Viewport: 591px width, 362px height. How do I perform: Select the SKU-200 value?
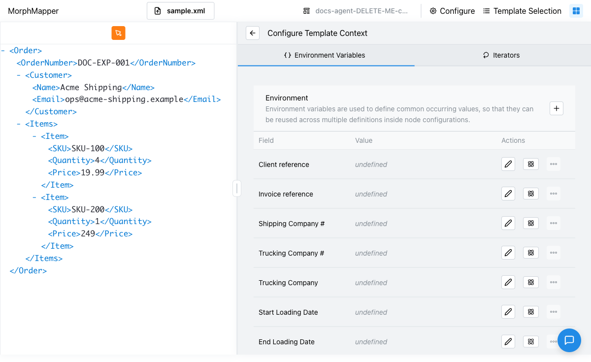[88, 209]
